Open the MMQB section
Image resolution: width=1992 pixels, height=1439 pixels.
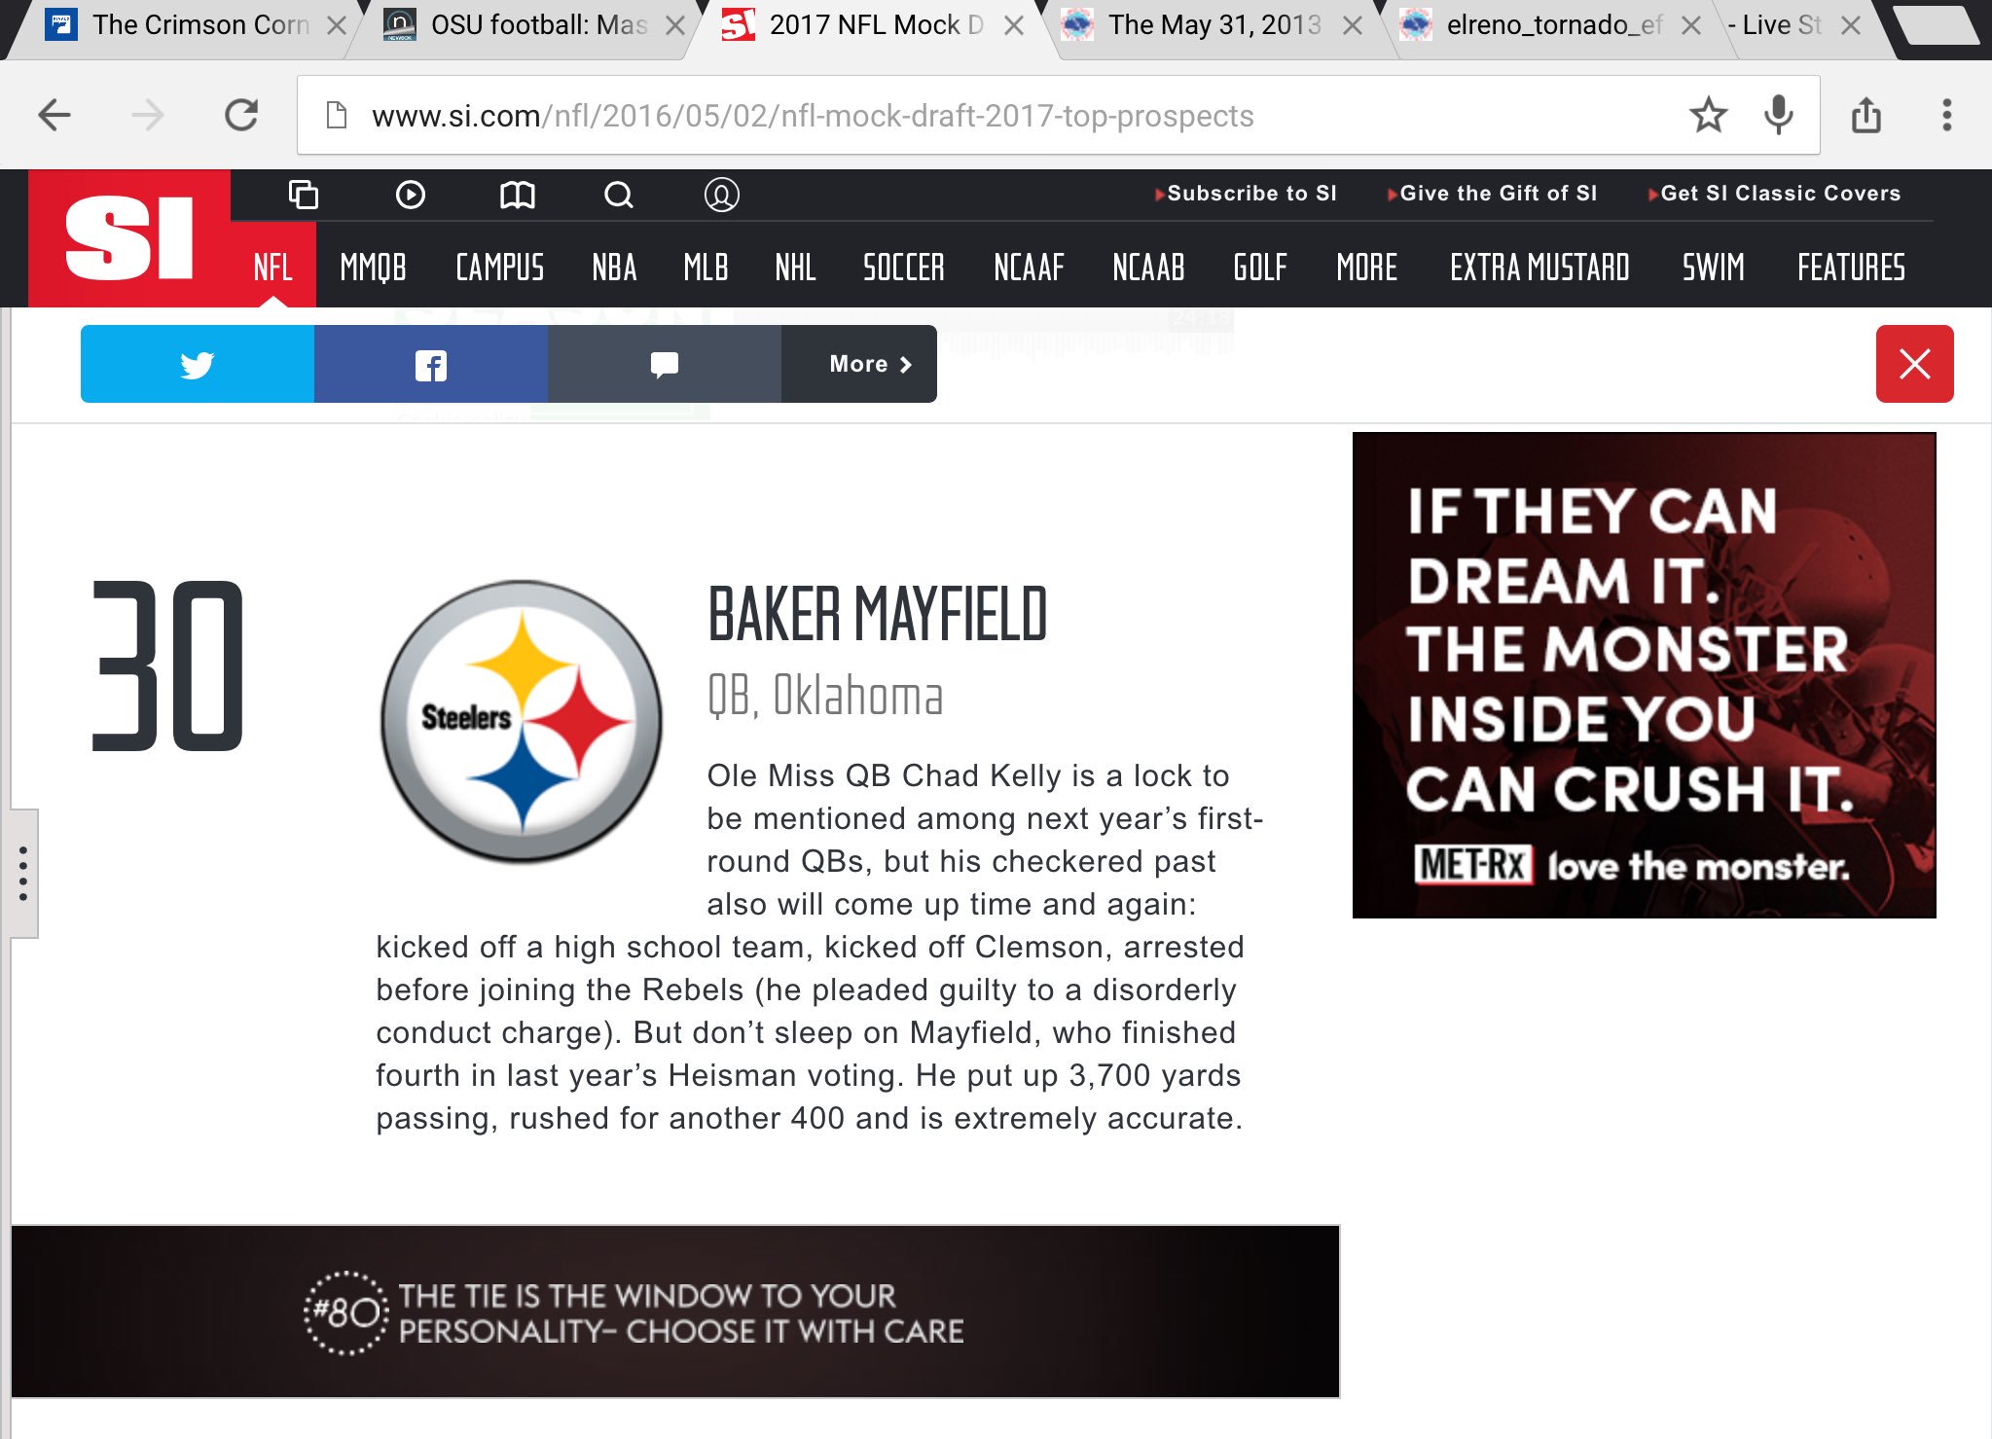373,267
